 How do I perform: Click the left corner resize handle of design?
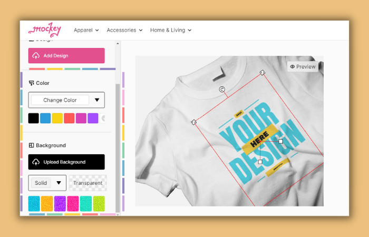tap(193, 122)
